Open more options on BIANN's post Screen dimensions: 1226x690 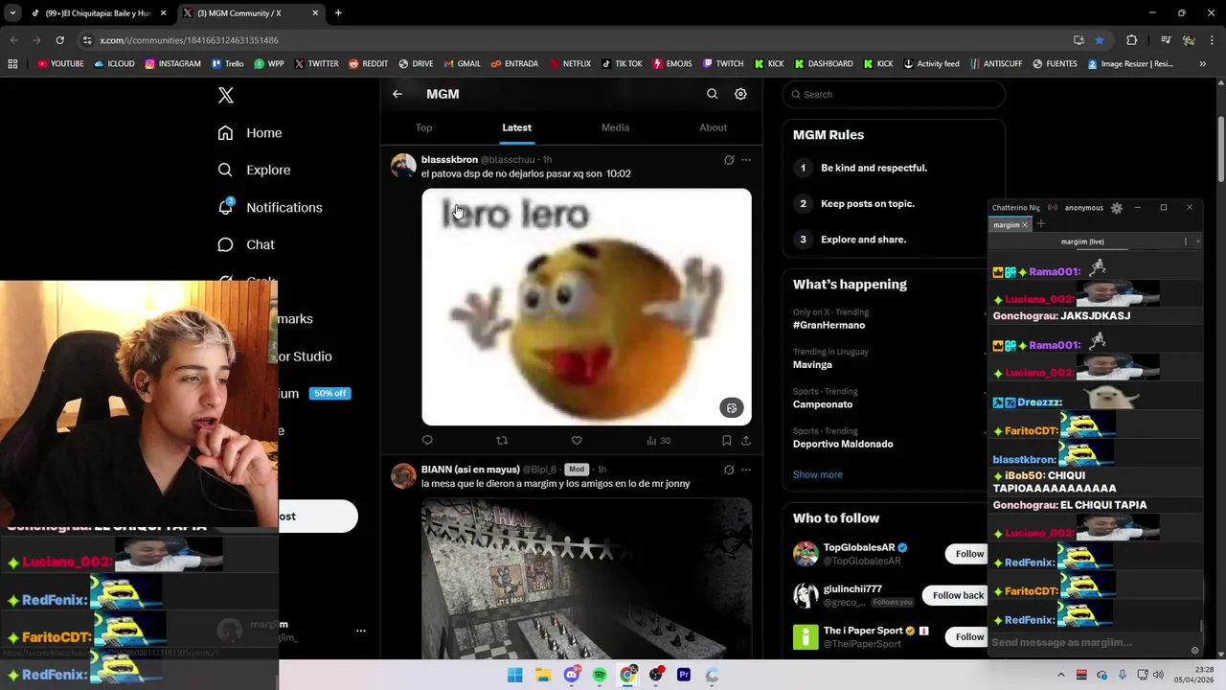[x=746, y=470]
